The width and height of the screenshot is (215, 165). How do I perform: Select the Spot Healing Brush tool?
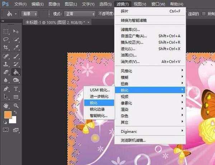[x=6, y=56]
